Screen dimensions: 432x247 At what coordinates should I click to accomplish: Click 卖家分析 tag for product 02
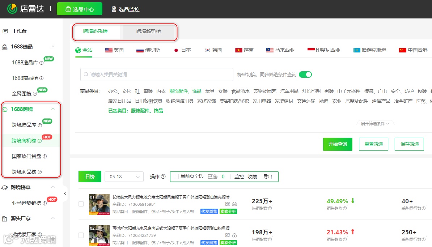228,243
